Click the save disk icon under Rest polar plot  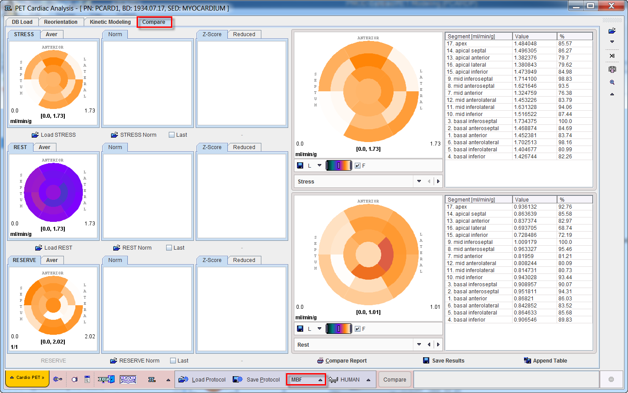[300, 329]
